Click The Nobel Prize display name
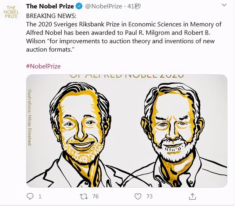235x206 pixels. [50, 6]
